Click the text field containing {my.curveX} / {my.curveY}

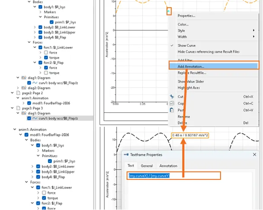click(173, 175)
